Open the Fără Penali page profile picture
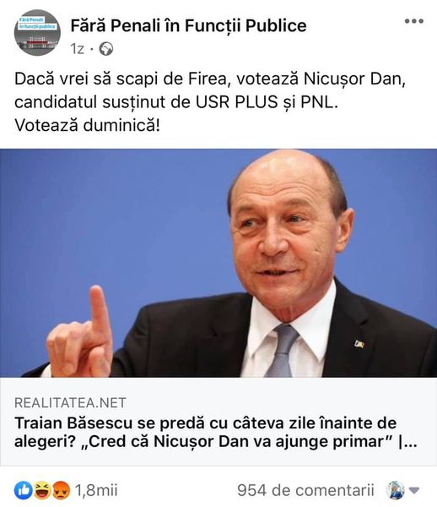Viewport: 437px width, 507px height. (37, 33)
